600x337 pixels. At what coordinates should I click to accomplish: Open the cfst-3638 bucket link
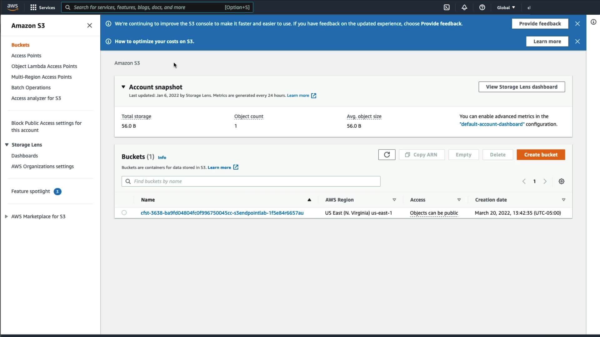tap(222, 213)
